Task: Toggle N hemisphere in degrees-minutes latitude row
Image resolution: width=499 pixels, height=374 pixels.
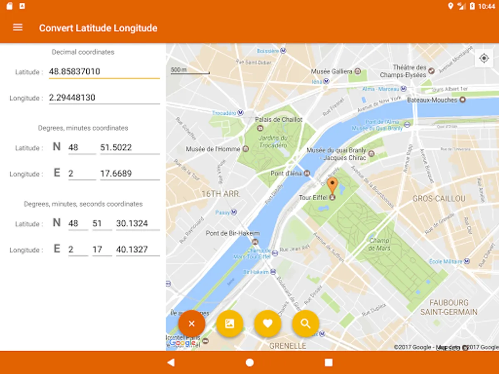Action: point(57,147)
